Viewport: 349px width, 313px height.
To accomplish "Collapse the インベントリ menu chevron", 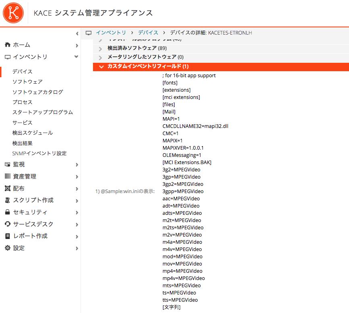I will (76, 57).
